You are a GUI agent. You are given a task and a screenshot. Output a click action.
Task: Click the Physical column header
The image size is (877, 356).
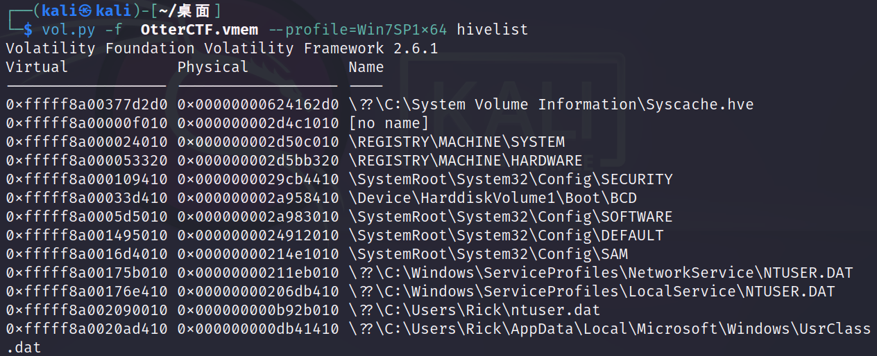pos(212,67)
